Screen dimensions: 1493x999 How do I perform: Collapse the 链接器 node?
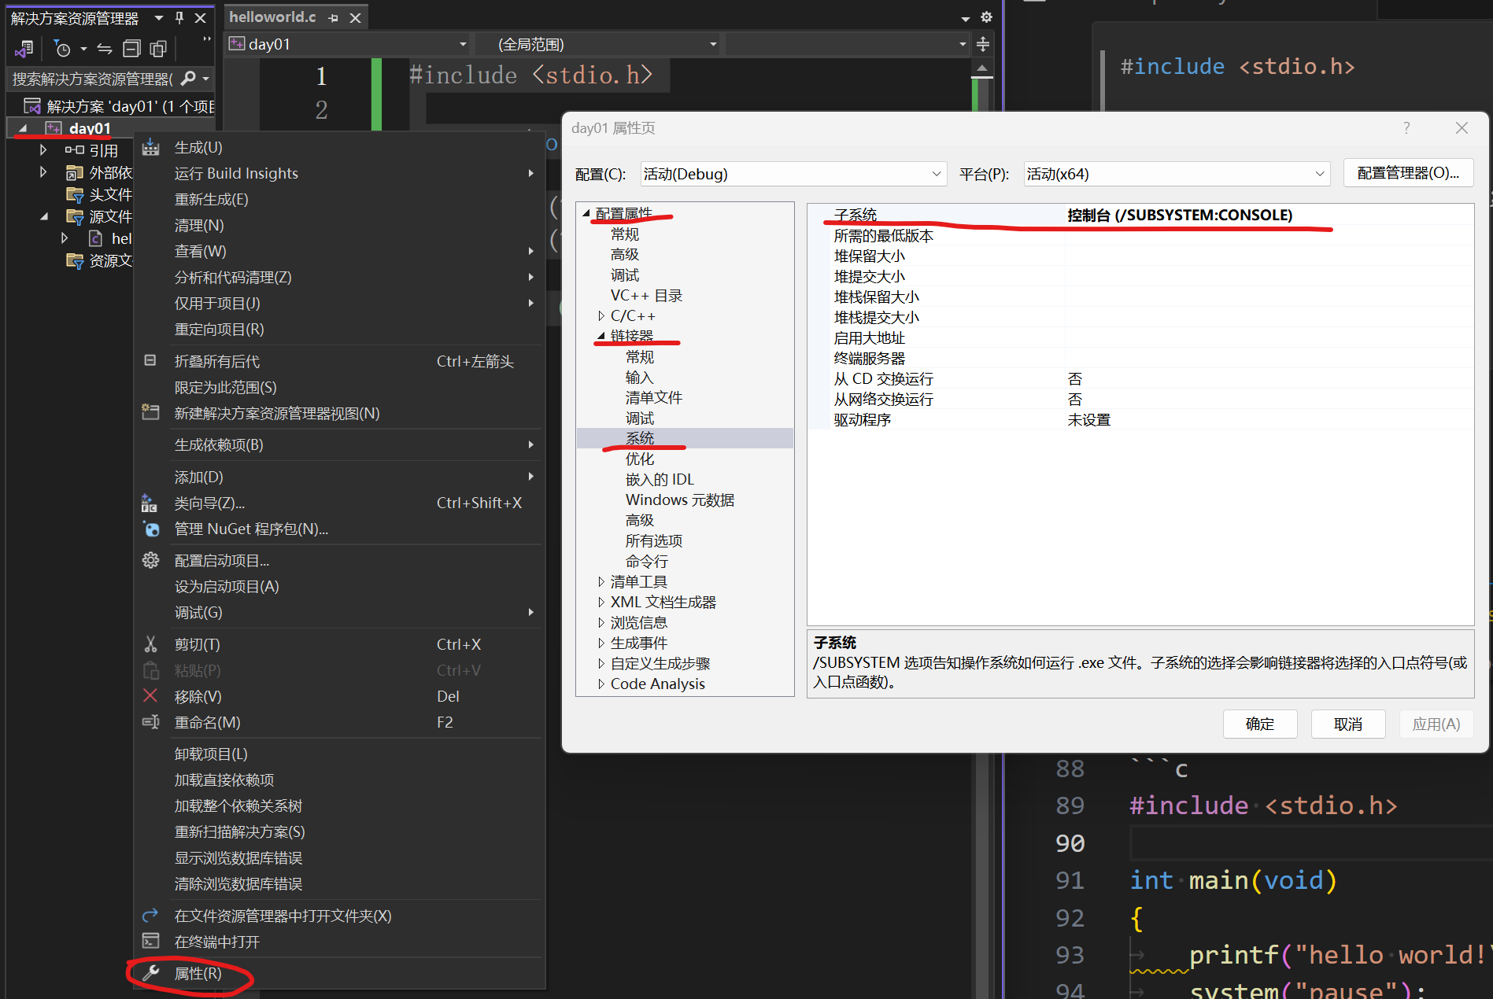(x=601, y=336)
